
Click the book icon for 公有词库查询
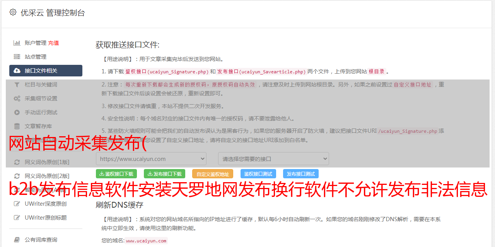click(17, 240)
